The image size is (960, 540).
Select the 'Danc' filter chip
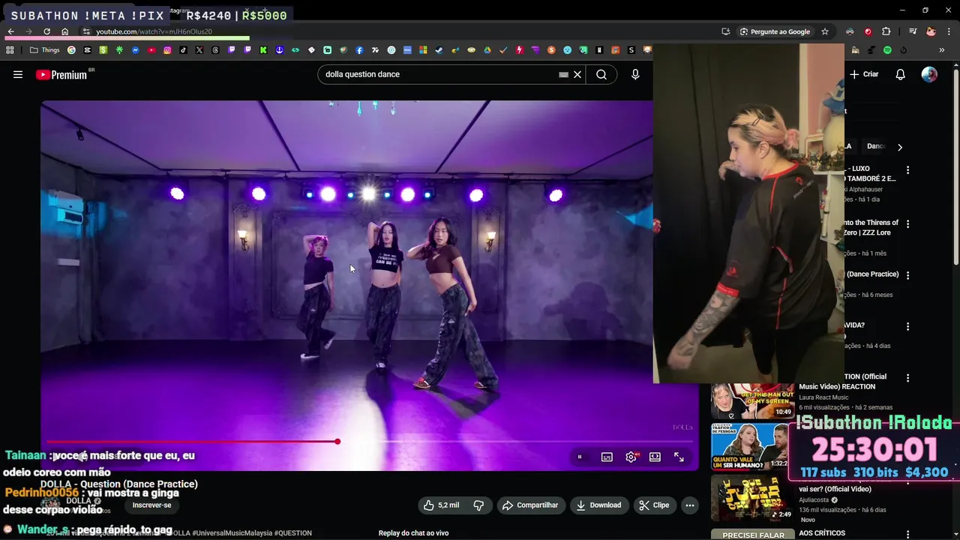point(876,146)
